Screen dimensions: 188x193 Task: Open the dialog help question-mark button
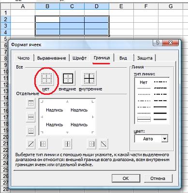click(x=157, y=43)
